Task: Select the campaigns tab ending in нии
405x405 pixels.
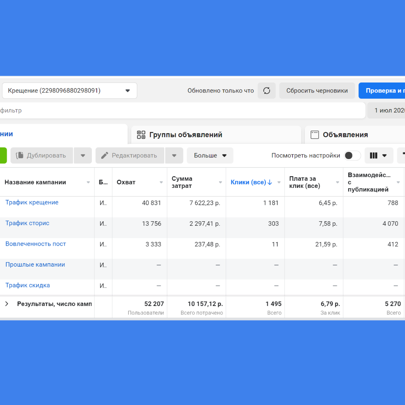Action: (x=63, y=134)
